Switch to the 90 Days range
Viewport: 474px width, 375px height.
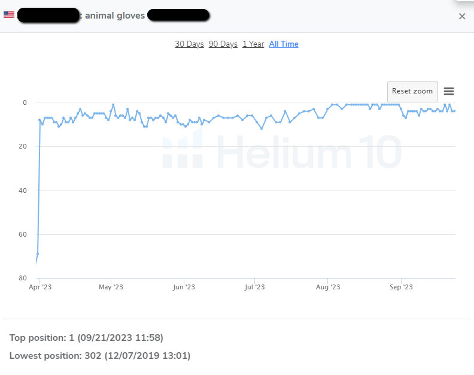click(x=223, y=44)
